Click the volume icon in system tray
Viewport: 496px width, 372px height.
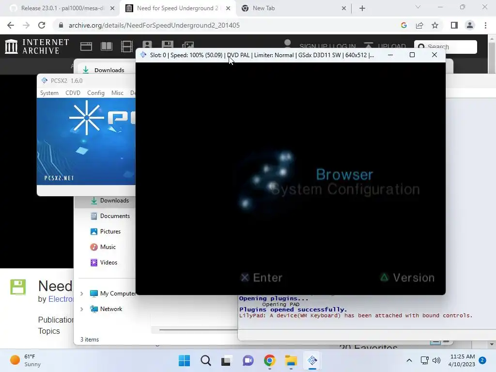(436, 360)
